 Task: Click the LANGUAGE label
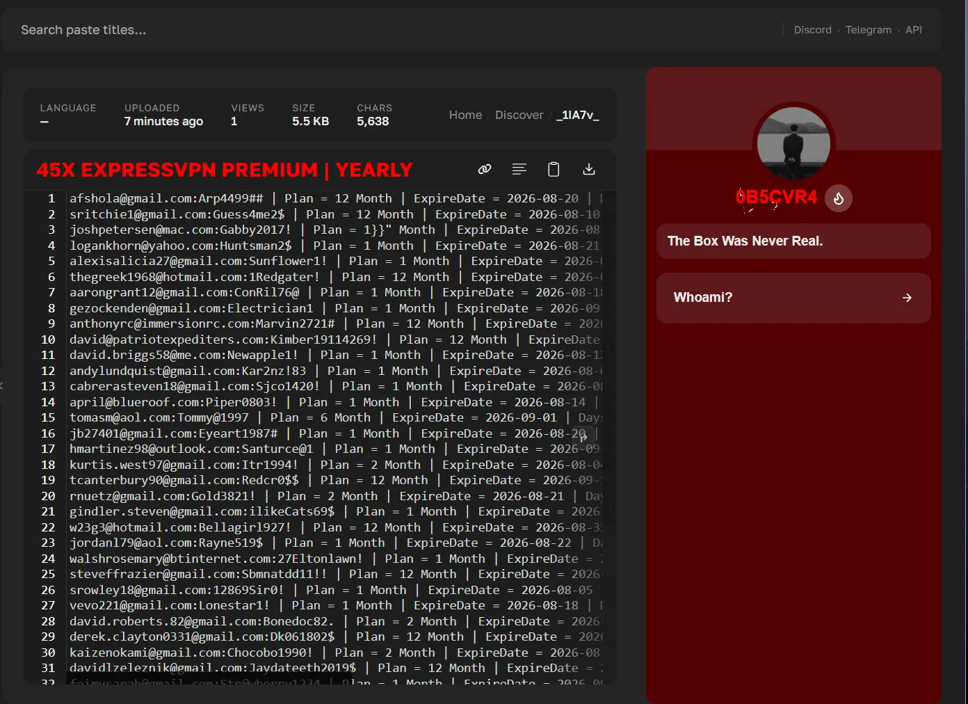(68, 108)
